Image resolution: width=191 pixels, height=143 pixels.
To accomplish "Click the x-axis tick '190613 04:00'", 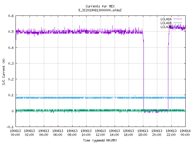I will [x=44, y=133].
